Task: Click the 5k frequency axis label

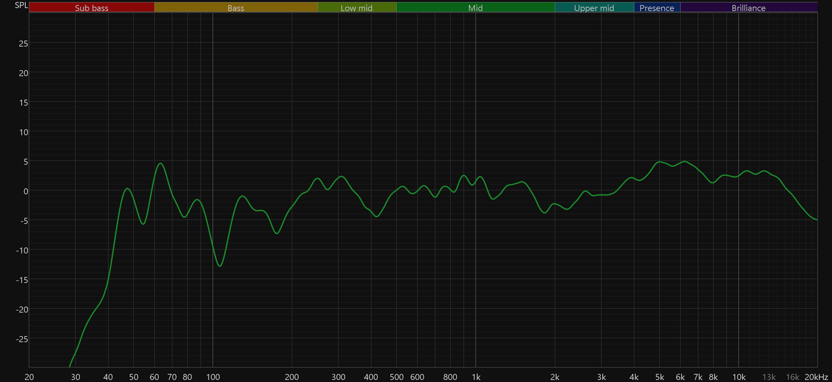Action: tap(660, 377)
